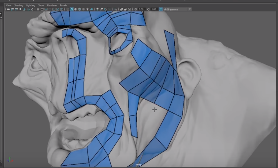
Task: Click the Isolate Select icon
Action: (x=115, y=9)
